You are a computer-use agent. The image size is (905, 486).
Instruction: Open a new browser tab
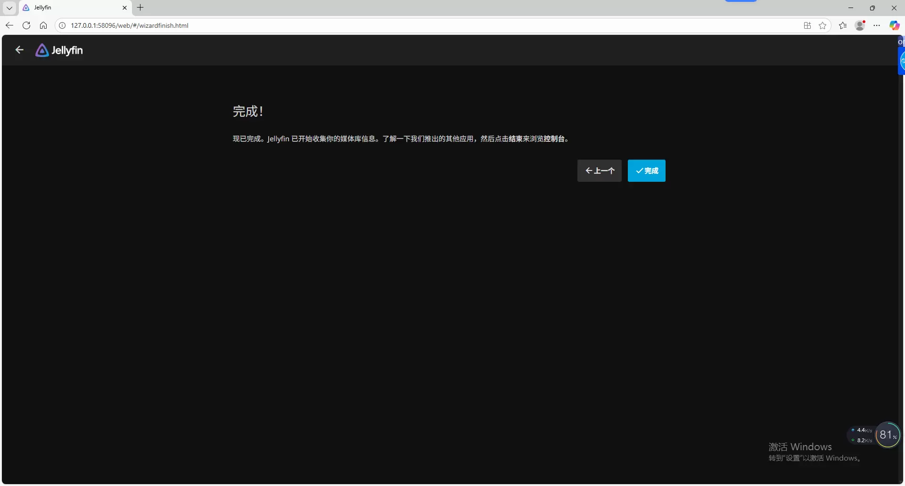point(140,8)
